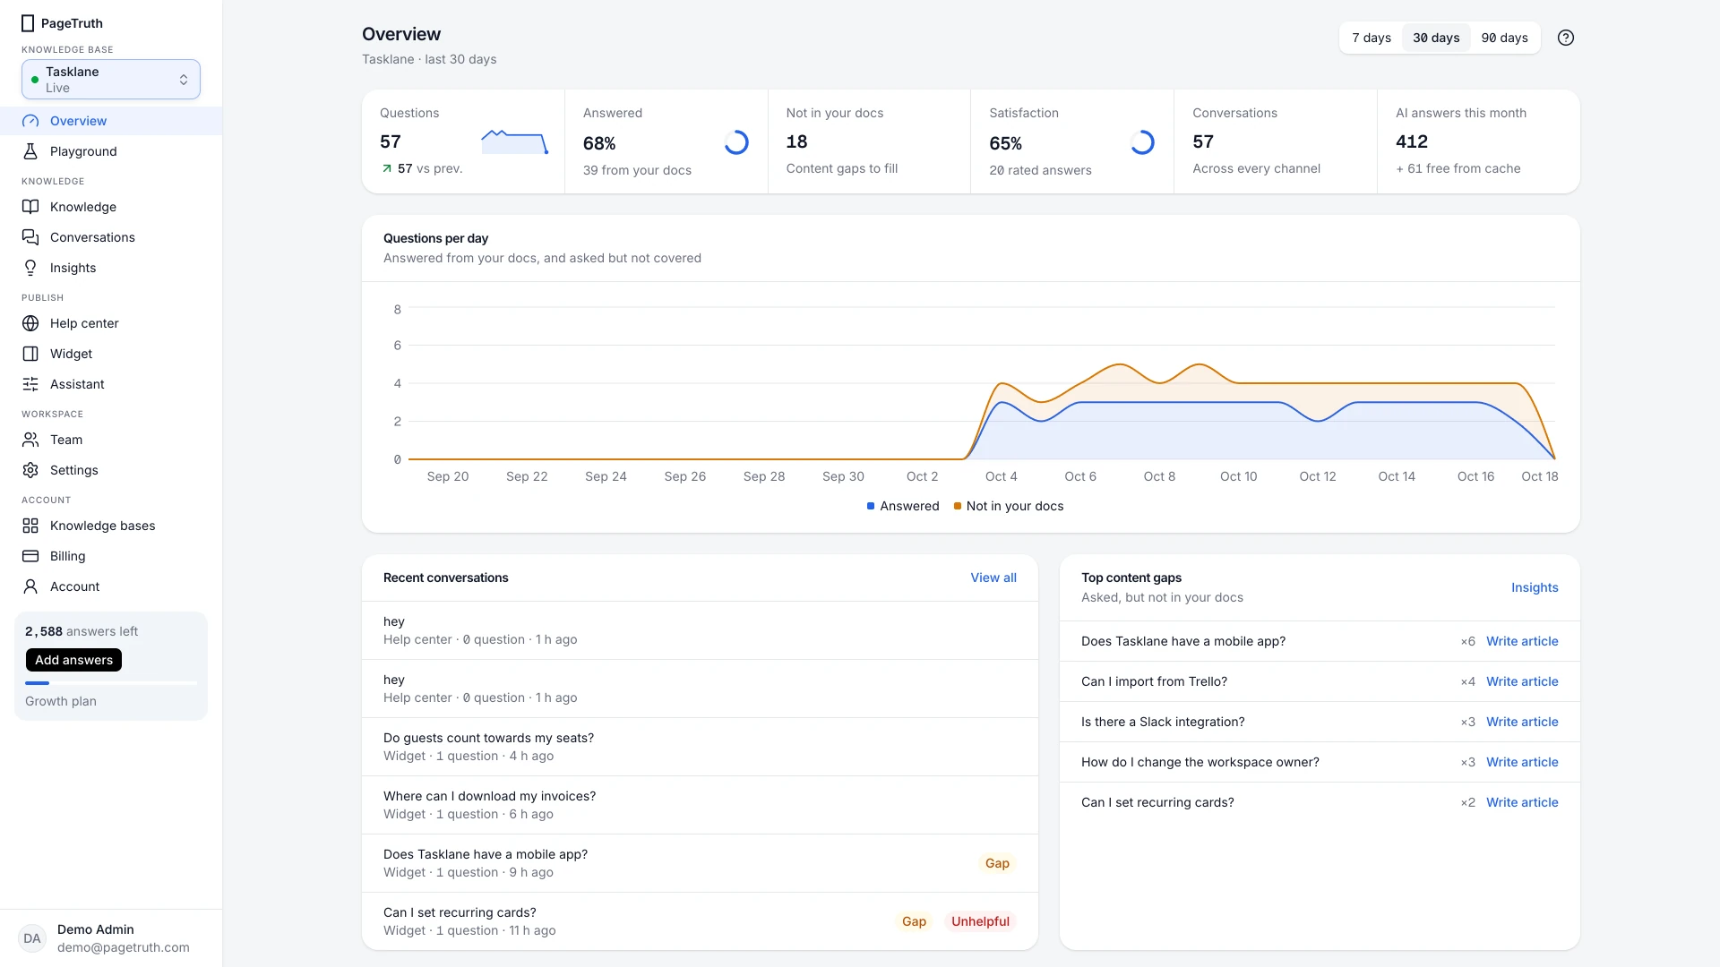The height and width of the screenshot is (967, 1720).
Task: Click the Team people icon
Action: 30,440
